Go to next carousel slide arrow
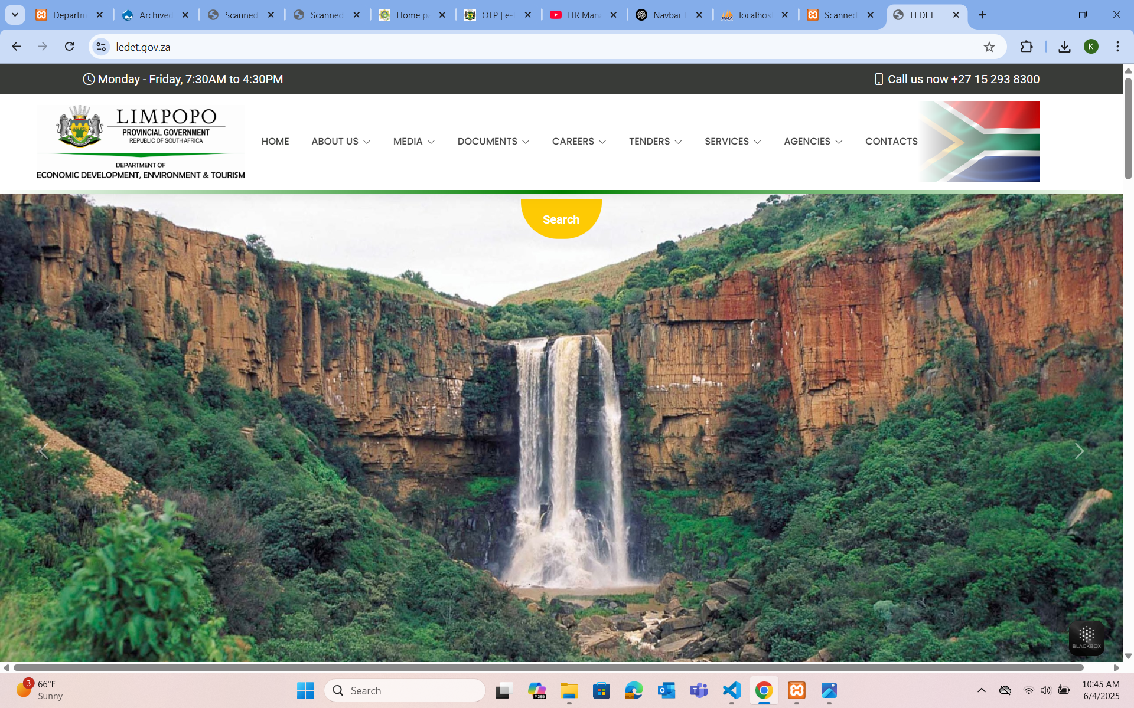Viewport: 1134px width, 708px height. pos(1078,451)
